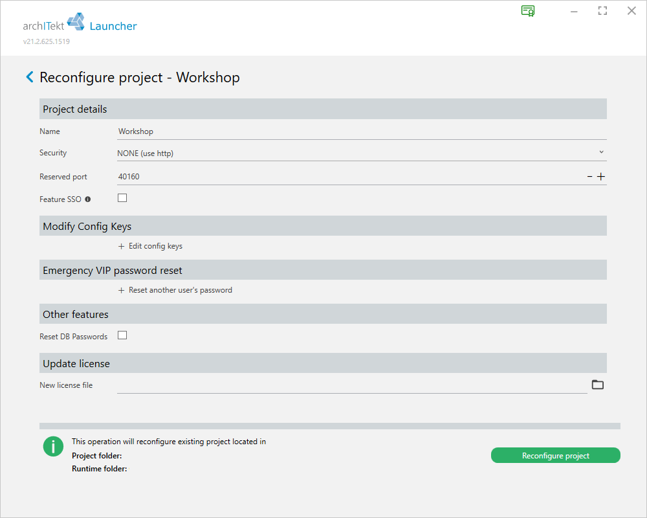Click the Reconfigure project - Workshop title
Image resolution: width=647 pixels, height=518 pixels.
coord(140,78)
